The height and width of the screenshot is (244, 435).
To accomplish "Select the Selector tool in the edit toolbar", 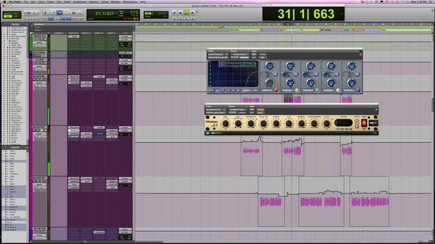I will point(59,13).
